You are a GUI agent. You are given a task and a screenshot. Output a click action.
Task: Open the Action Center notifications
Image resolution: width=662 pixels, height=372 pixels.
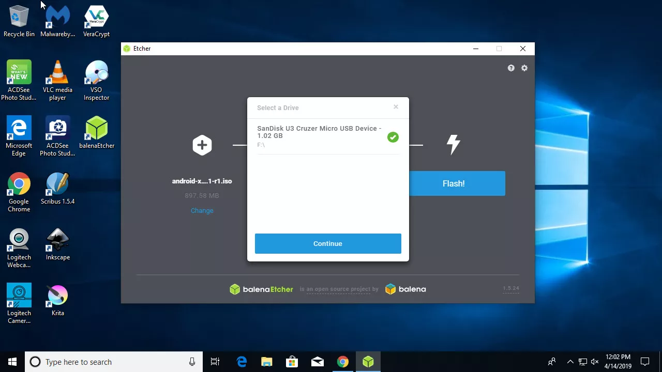click(645, 362)
